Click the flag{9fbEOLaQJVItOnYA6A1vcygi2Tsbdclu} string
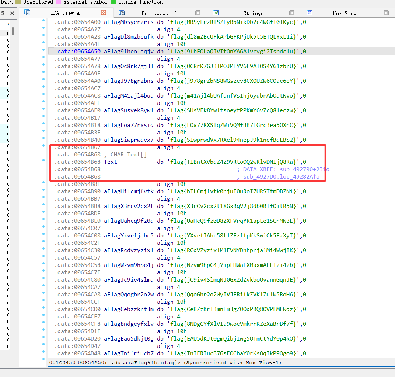The height and width of the screenshot is (377, 395). coord(234,52)
